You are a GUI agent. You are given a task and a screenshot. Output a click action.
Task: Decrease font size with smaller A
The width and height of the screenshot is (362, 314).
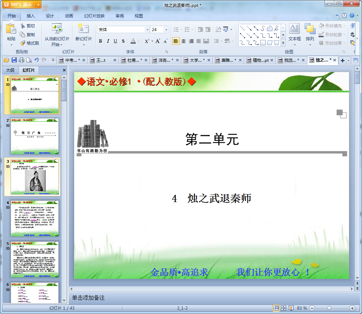pos(165,41)
